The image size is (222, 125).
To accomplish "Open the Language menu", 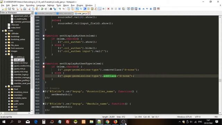I will coord(41,6).
